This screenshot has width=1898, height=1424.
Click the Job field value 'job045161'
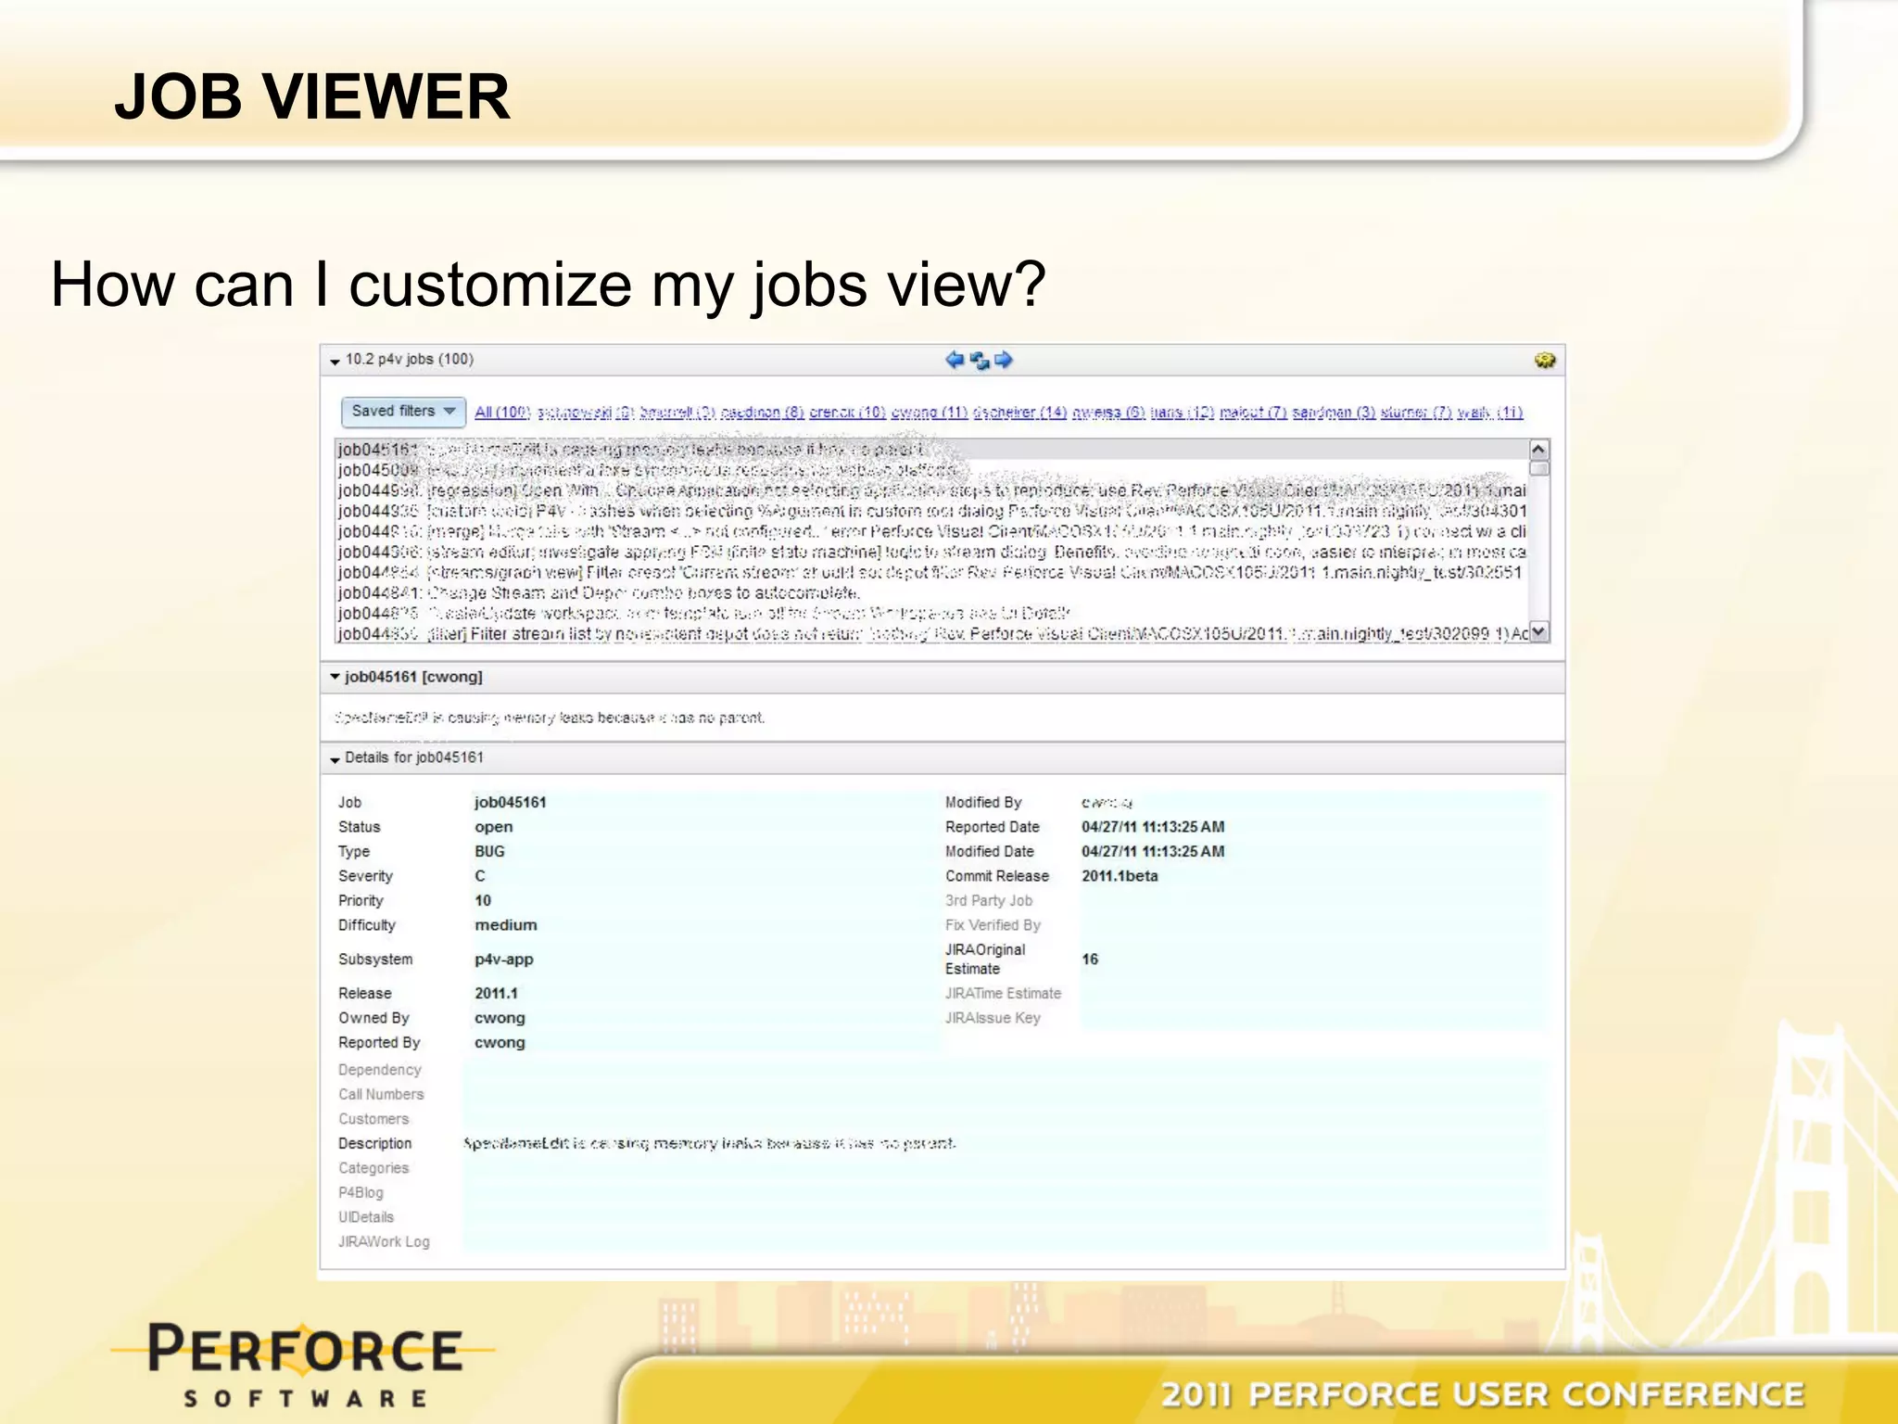510,802
